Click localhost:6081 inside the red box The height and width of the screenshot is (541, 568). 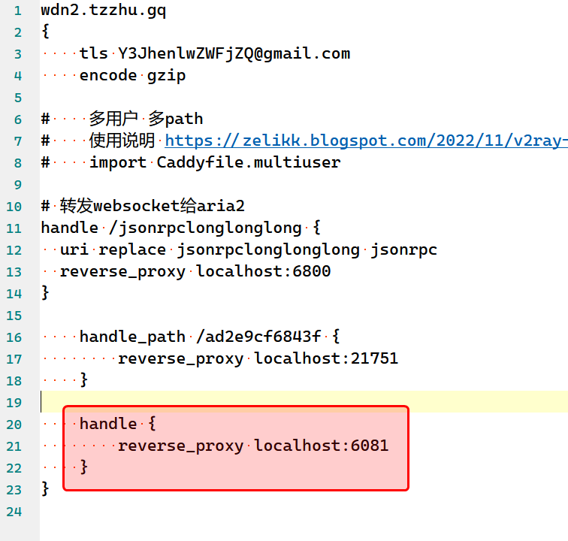click(322, 446)
